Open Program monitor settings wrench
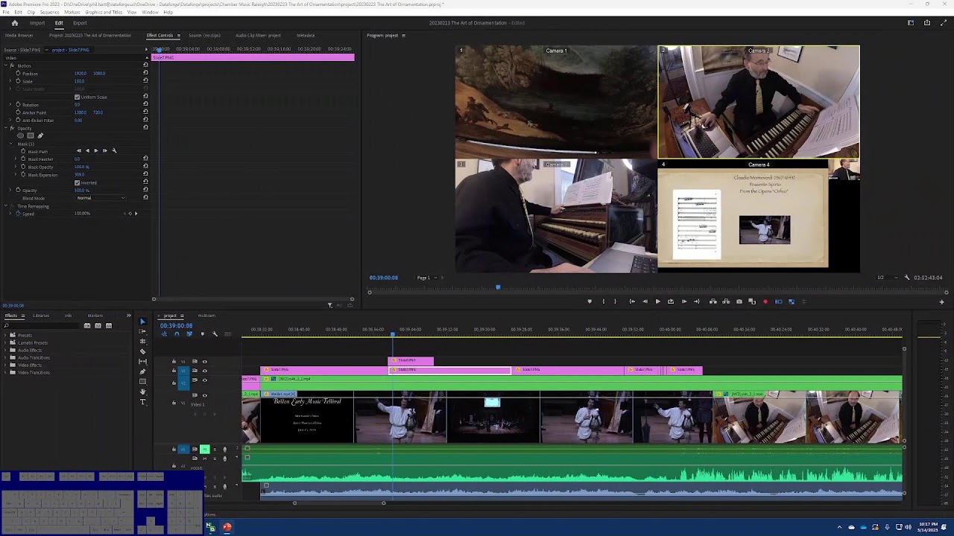This screenshot has width=954, height=536. pos(907,278)
